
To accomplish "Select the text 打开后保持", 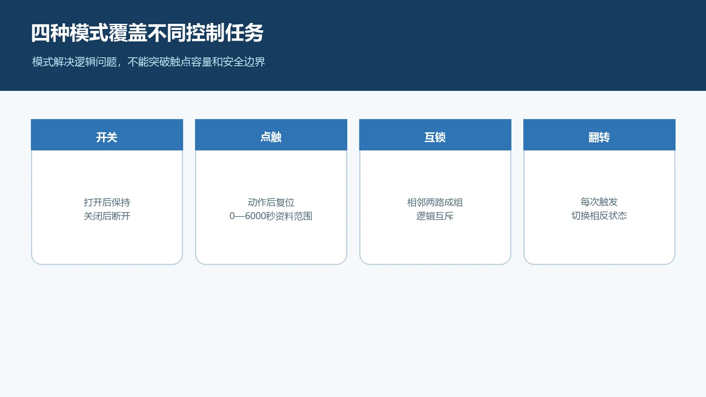I will pyautogui.click(x=107, y=202).
